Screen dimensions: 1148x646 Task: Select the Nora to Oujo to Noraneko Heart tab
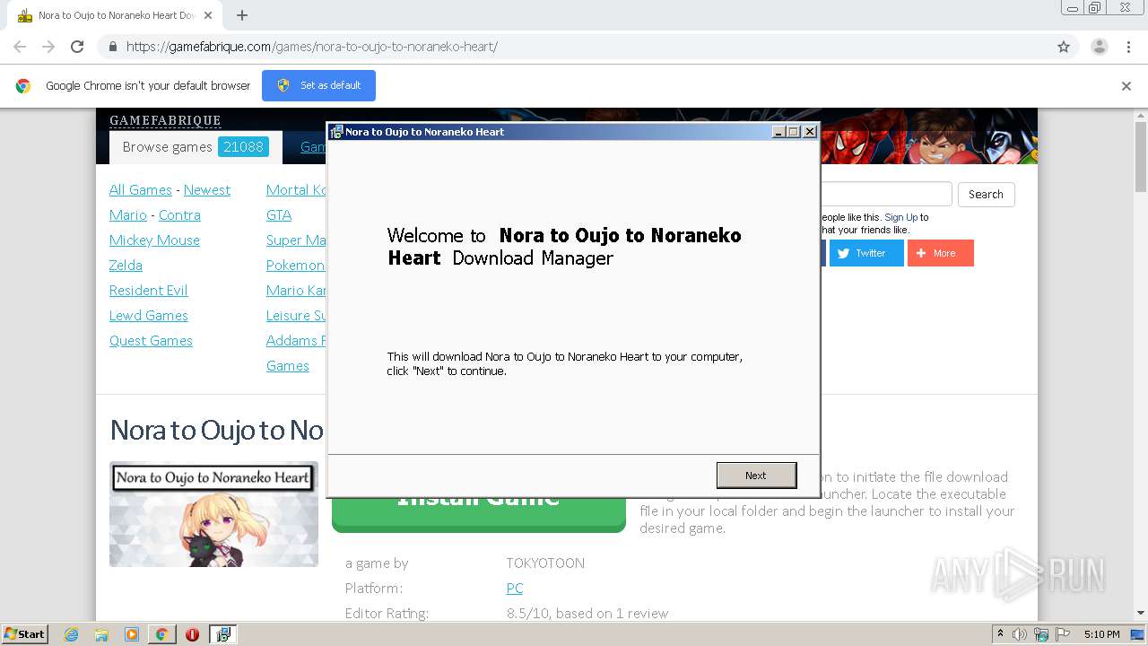tap(115, 15)
